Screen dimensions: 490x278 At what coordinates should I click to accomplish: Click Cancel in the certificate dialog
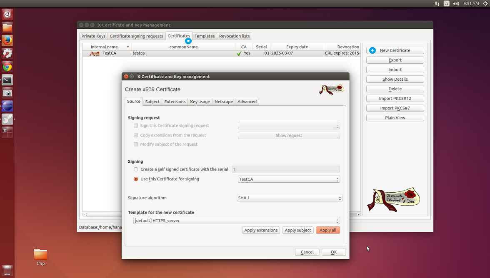tap(307, 252)
